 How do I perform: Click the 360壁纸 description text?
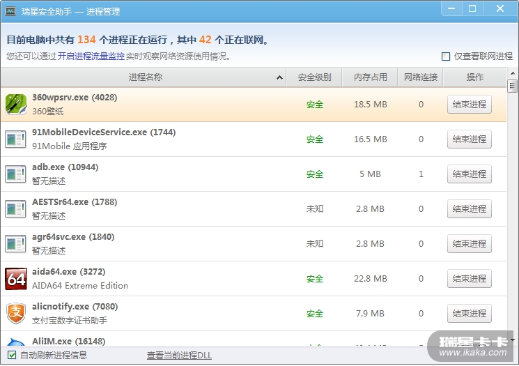click(x=47, y=112)
